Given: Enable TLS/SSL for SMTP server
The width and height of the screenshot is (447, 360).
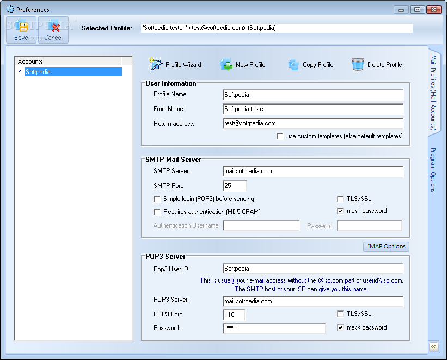Looking at the screenshot, I should point(340,199).
